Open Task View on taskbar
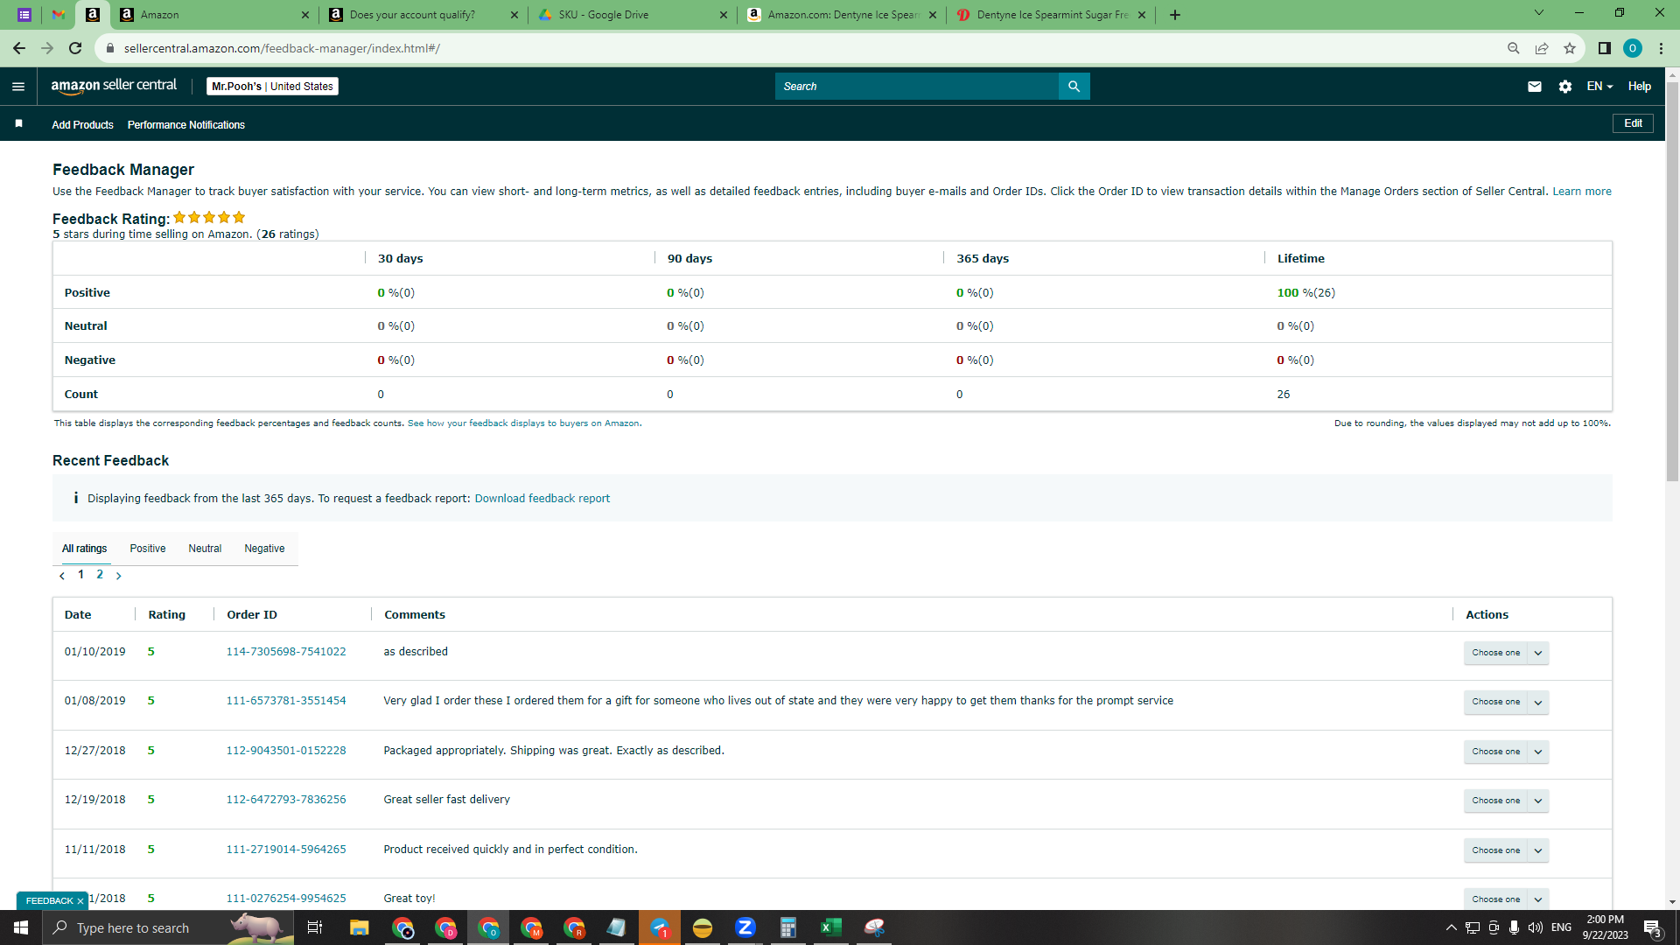Viewport: 1680px width, 945px height. 315,927
